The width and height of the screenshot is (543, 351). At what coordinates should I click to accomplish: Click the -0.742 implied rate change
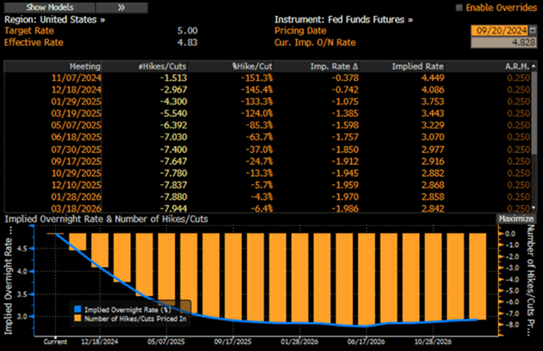[x=345, y=90]
